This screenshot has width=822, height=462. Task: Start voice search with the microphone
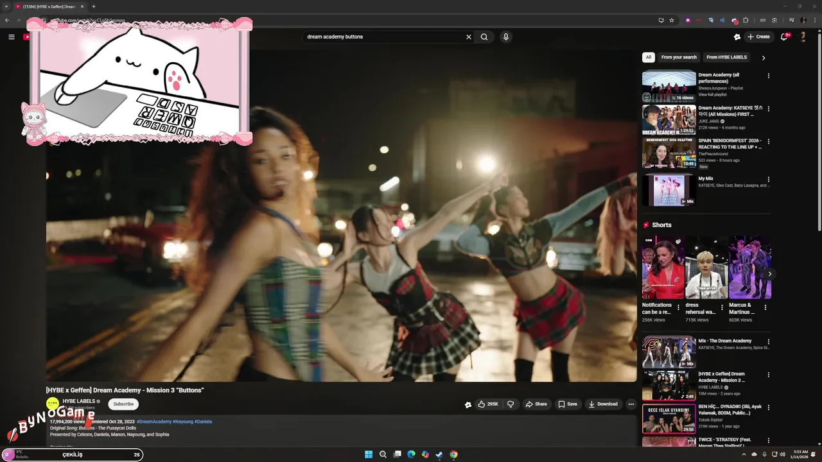point(506,37)
